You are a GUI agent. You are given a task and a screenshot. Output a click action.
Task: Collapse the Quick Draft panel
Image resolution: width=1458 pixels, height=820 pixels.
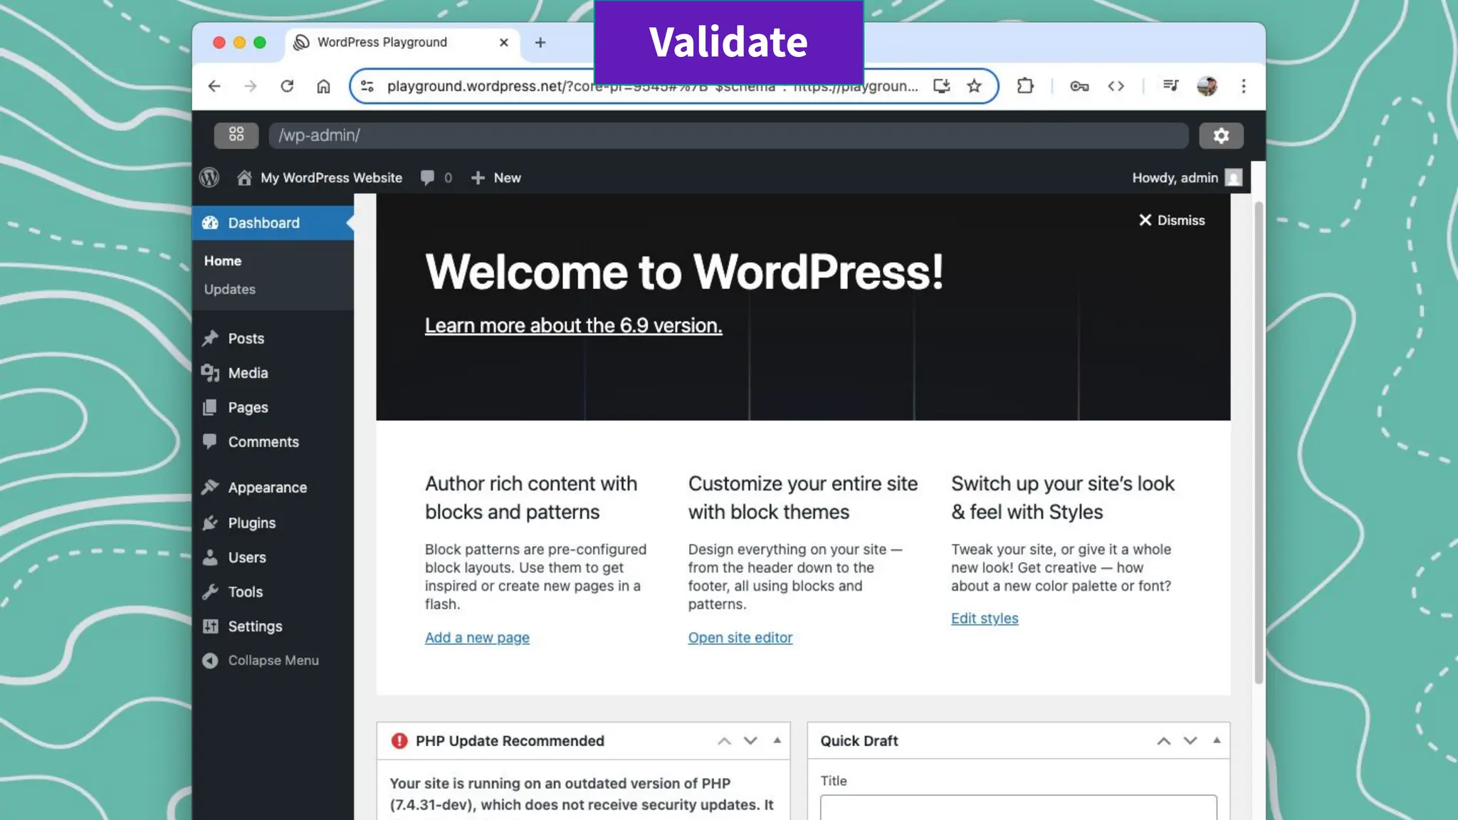pos(1217,741)
